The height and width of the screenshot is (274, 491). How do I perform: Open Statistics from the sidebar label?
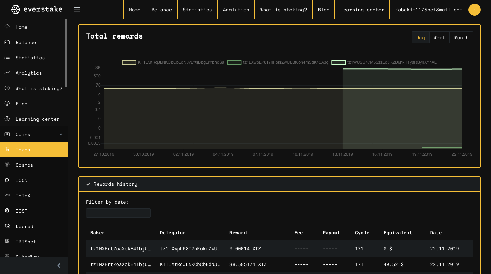(30, 58)
